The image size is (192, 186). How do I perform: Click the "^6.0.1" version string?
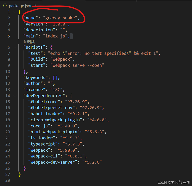click(x=75, y=156)
